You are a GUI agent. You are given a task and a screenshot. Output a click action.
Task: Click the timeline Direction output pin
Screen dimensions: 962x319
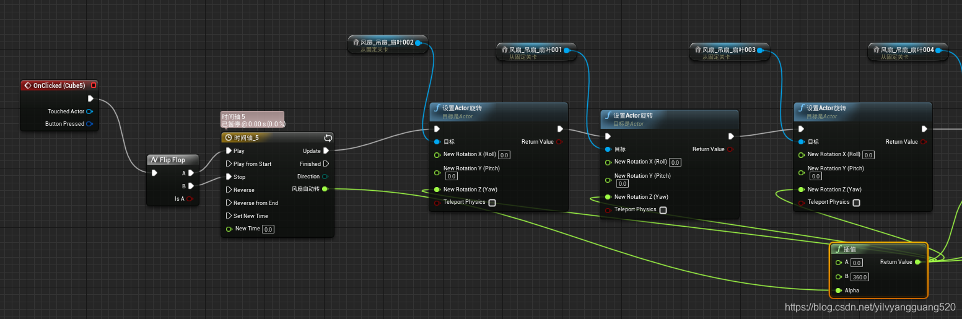[326, 177]
